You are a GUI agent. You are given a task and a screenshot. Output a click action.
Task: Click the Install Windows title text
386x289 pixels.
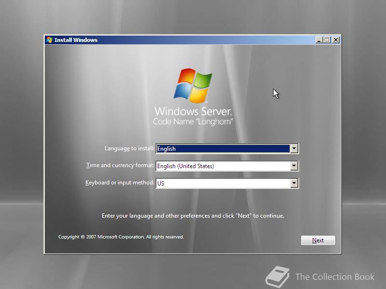(76, 40)
